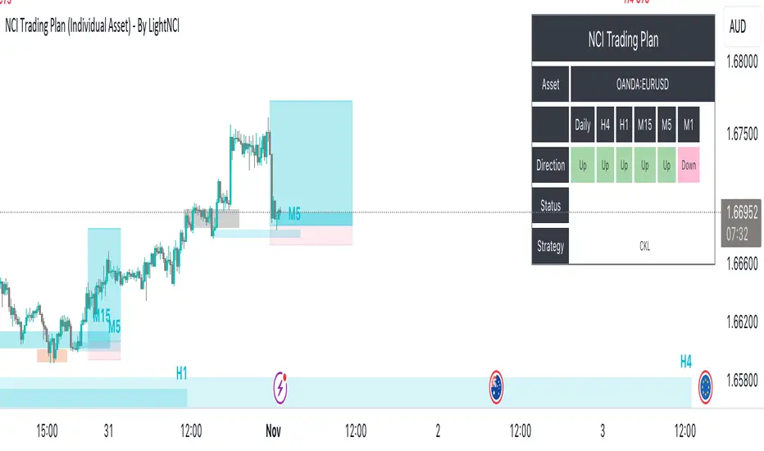Image resolution: width=764 pixels, height=451 pixels.
Task: Open the AUD currency selector
Action: tap(737, 26)
